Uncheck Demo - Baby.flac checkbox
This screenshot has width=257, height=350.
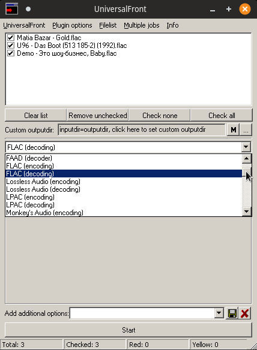(x=11, y=53)
